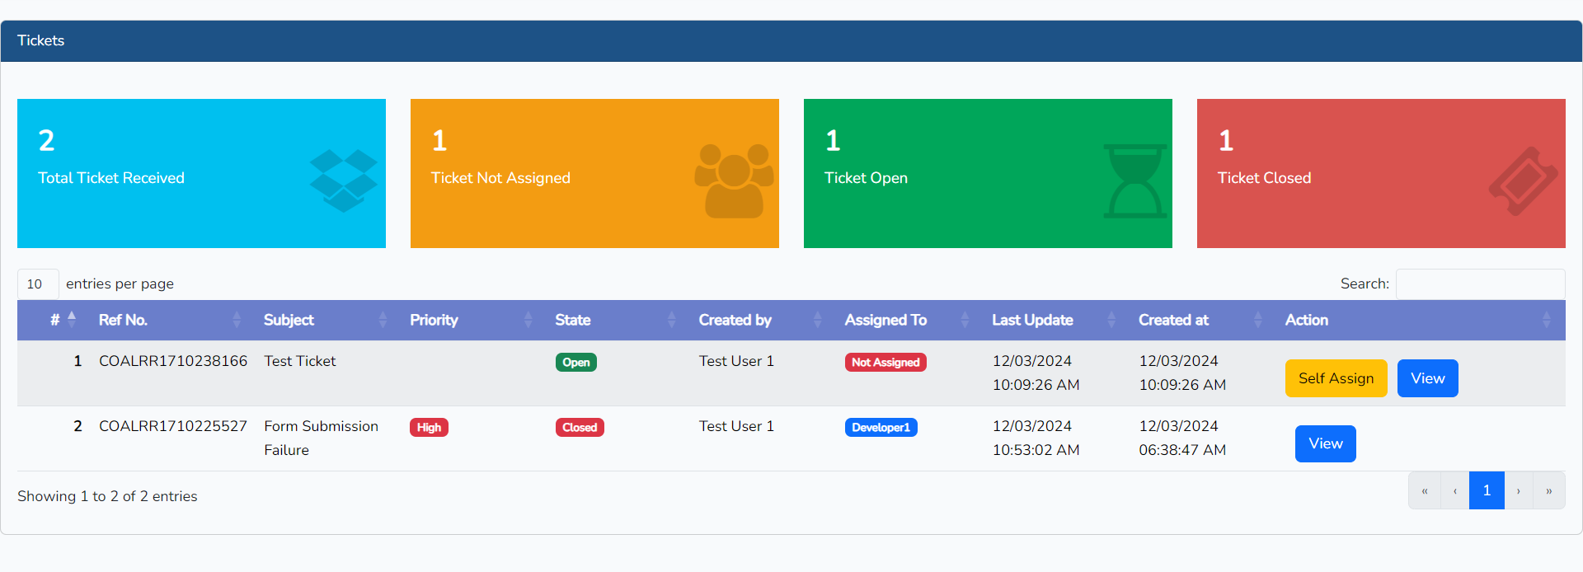Sort table by Priority column header

pos(434,321)
